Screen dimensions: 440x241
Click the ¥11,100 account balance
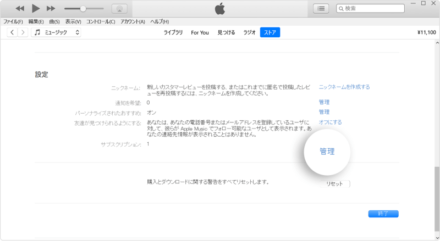tap(427, 32)
